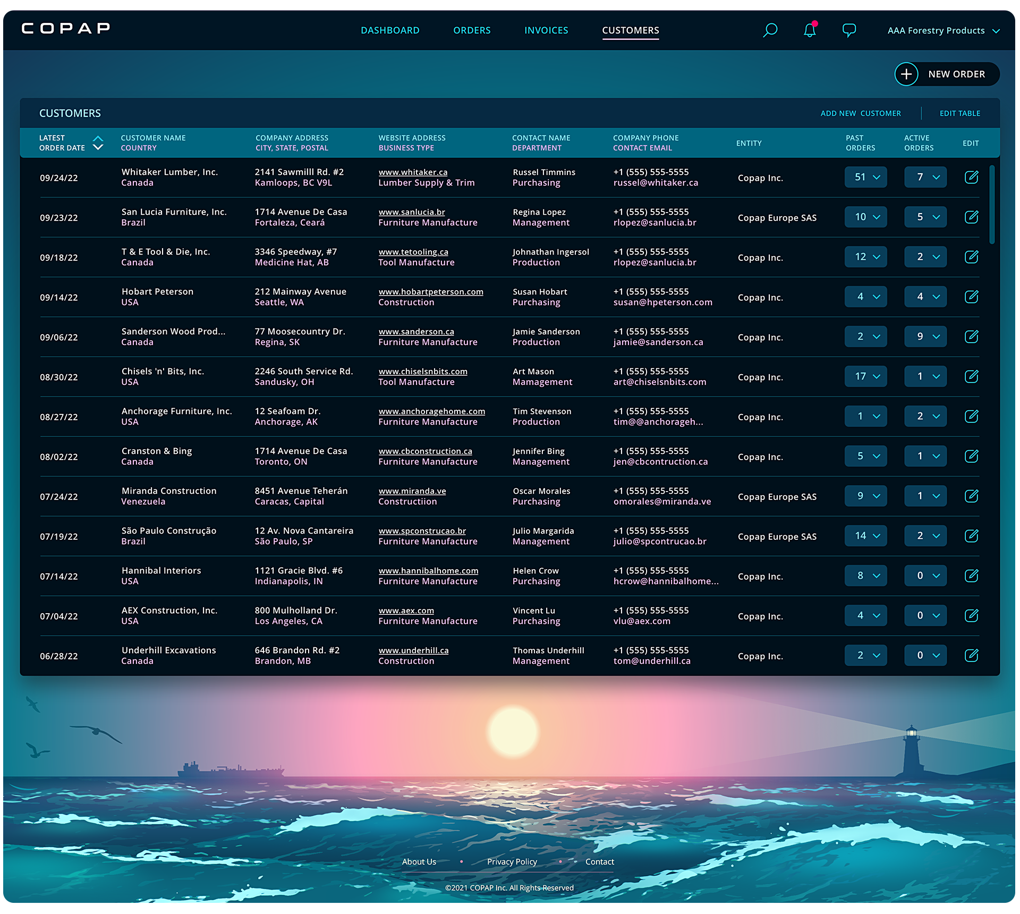Edit the AEX Construction row
The image size is (1020, 914).
click(971, 615)
